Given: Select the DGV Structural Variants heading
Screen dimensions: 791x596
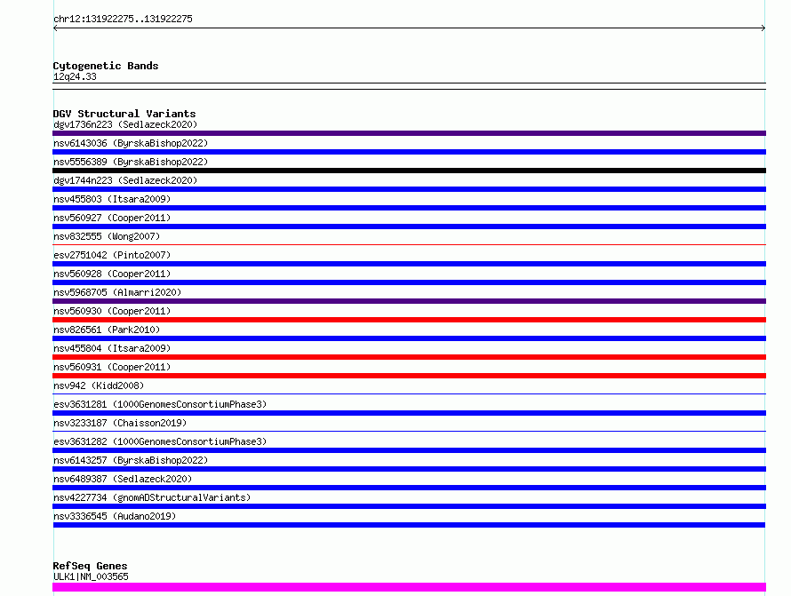Looking at the screenshot, I should 124,114.
